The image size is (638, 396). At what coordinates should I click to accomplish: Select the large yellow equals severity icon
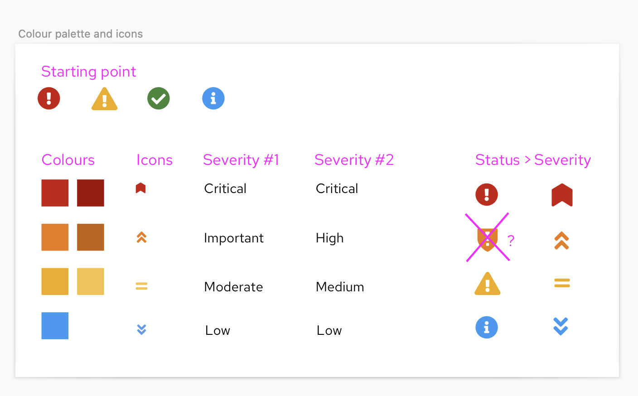[562, 283]
